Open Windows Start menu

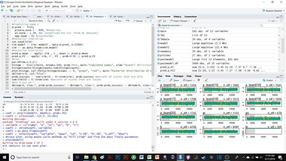(x=4, y=157)
